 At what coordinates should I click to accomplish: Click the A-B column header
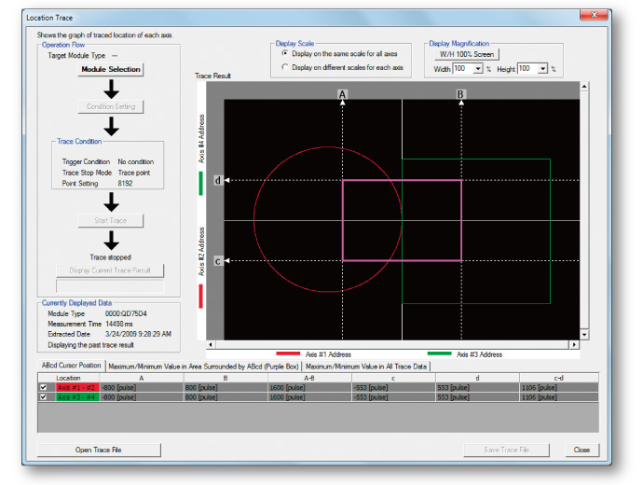point(309,378)
